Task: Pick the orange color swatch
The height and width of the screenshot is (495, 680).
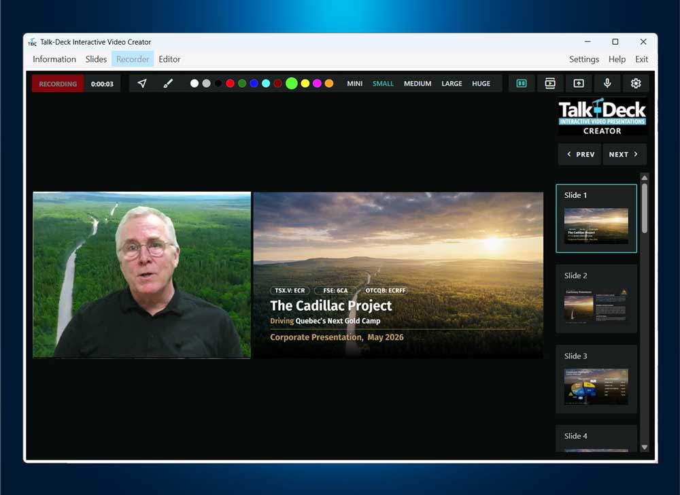Action: click(x=329, y=83)
